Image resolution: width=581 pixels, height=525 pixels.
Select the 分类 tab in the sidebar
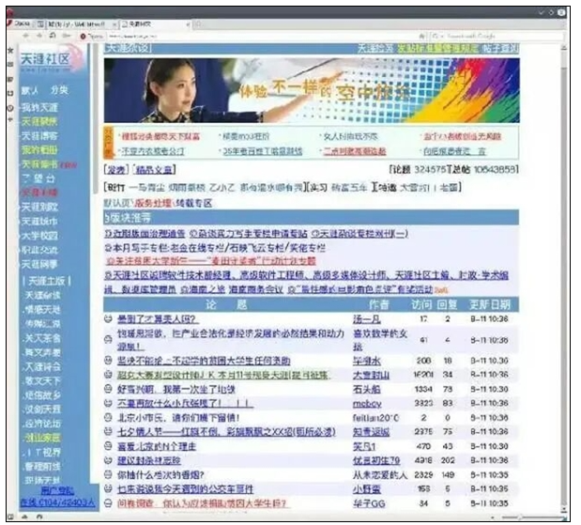[x=59, y=90]
